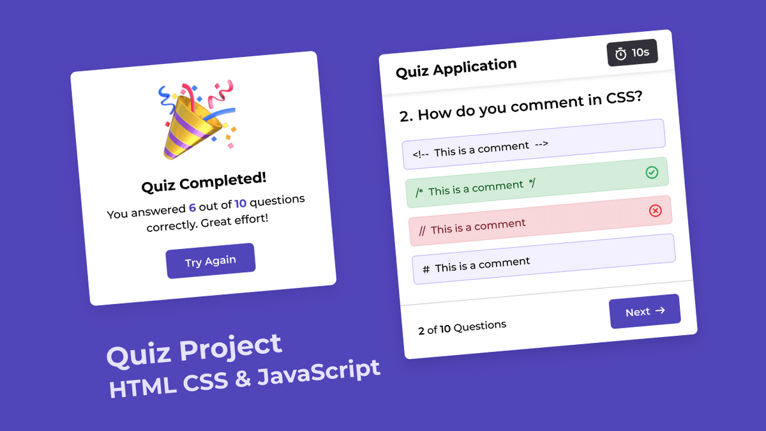Select the '/* This is a comment */' option
The image size is (766, 431).
(x=537, y=183)
